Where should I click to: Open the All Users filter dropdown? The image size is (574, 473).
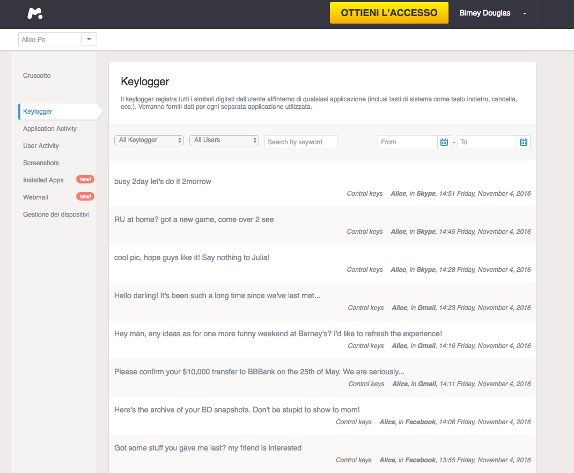[x=224, y=140]
